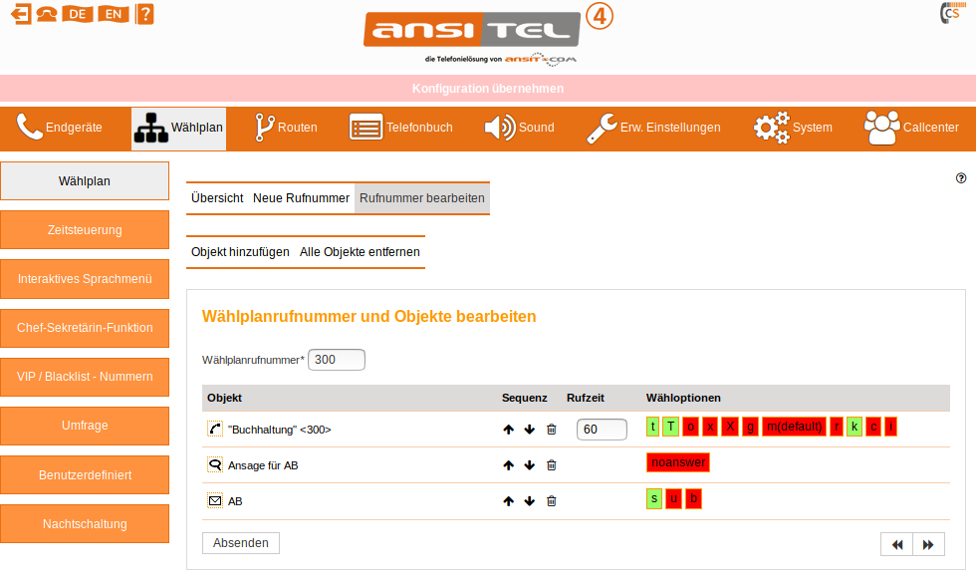The image size is (976, 585).
Task: Toggle the "noanswer" dial option
Action: point(678,462)
